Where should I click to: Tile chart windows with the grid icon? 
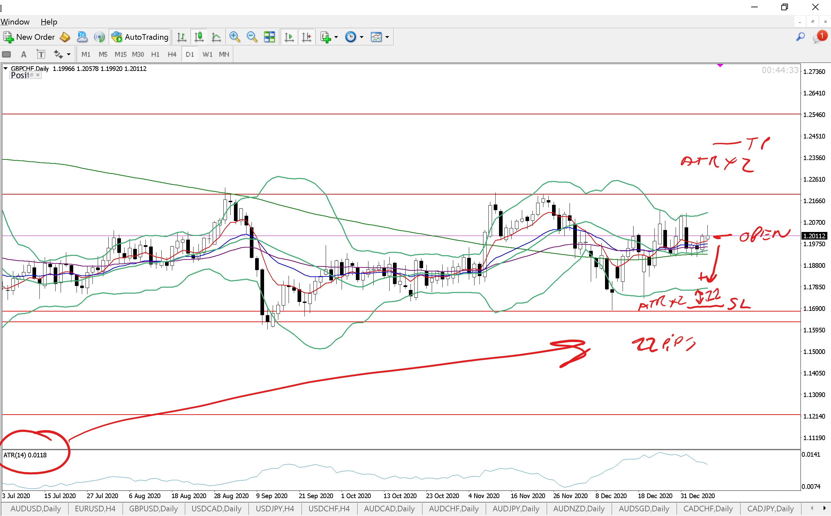(269, 37)
